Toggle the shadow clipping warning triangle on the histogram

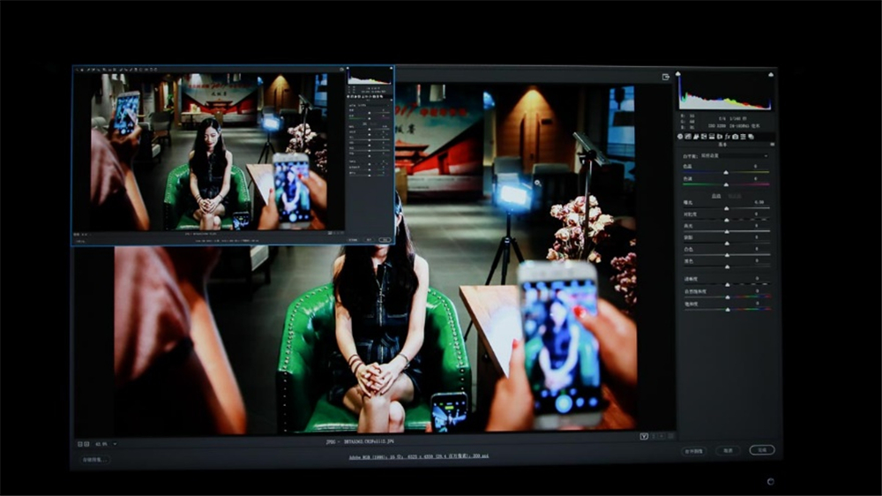tap(678, 74)
